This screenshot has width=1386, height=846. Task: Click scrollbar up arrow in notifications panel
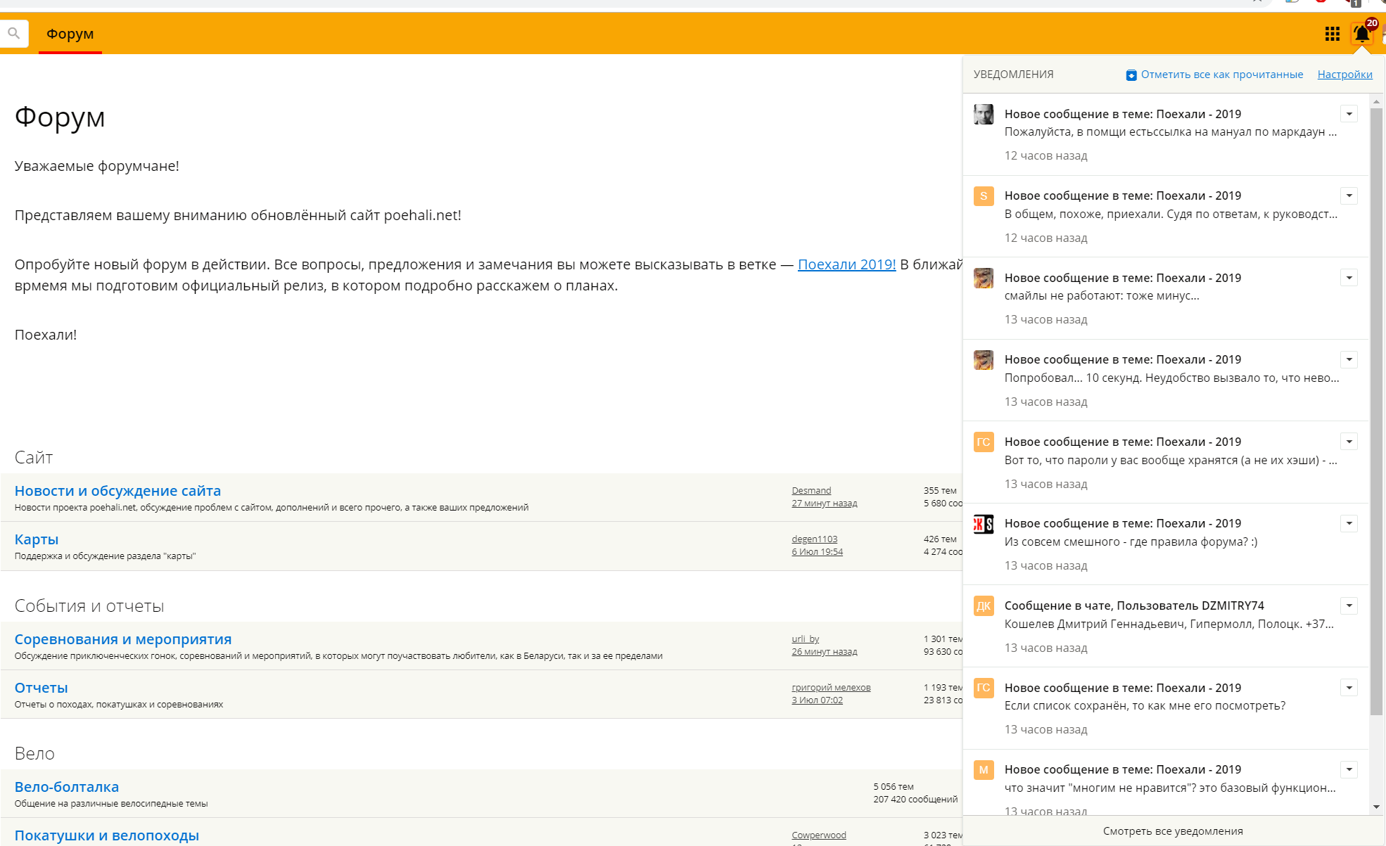1376,102
